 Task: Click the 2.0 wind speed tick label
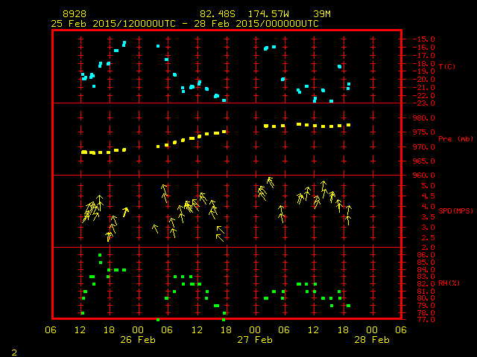tap(428, 248)
